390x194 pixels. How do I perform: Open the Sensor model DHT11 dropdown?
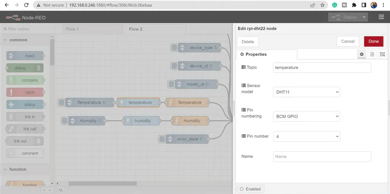tap(307, 92)
